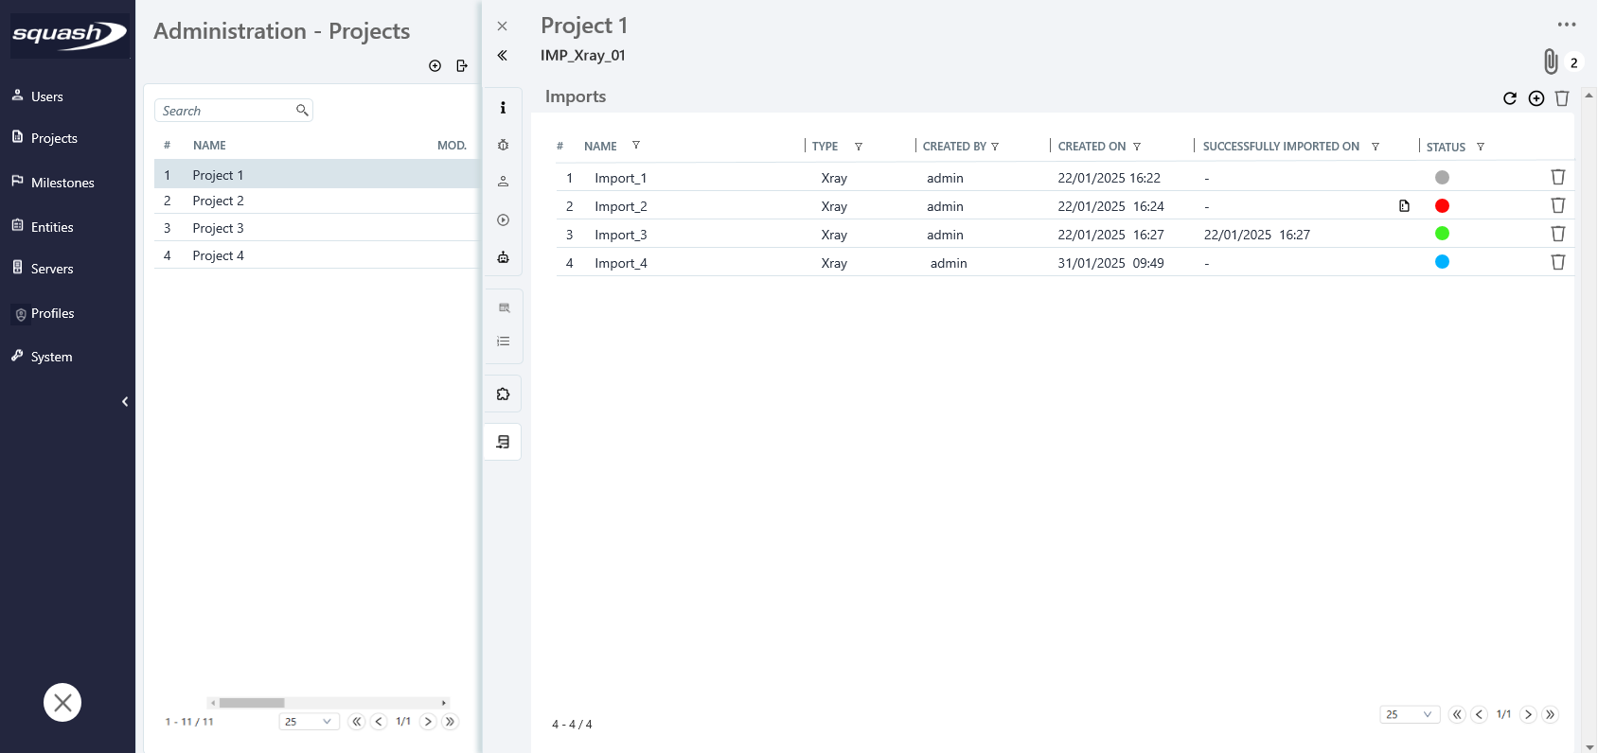This screenshot has height=753, width=1598.
Task: Open the Import_2 error report file icon
Action: click(1404, 206)
